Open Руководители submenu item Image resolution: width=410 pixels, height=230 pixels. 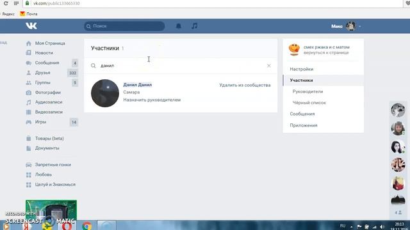[307, 91]
